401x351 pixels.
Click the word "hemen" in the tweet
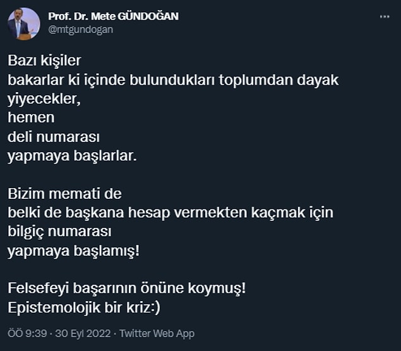(31, 117)
